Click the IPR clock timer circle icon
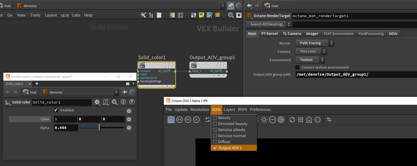This screenshot has height=166, width=417. 292,120
